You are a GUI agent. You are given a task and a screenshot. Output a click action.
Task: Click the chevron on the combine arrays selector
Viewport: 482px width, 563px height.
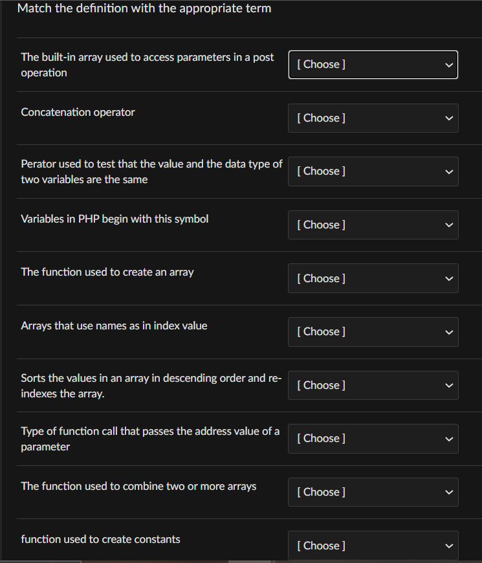[449, 492]
